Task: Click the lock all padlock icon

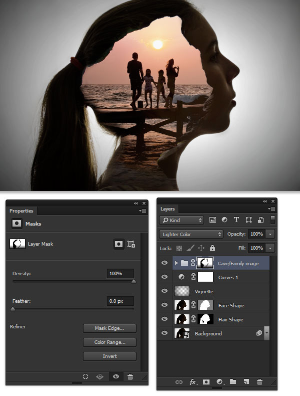Action: [x=212, y=248]
